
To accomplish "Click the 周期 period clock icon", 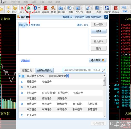I will coord(70,8).
